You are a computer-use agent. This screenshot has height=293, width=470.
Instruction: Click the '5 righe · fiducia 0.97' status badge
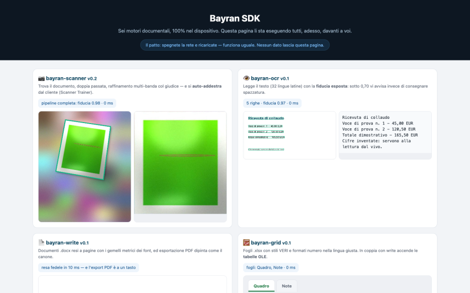[x=272, y=103]
